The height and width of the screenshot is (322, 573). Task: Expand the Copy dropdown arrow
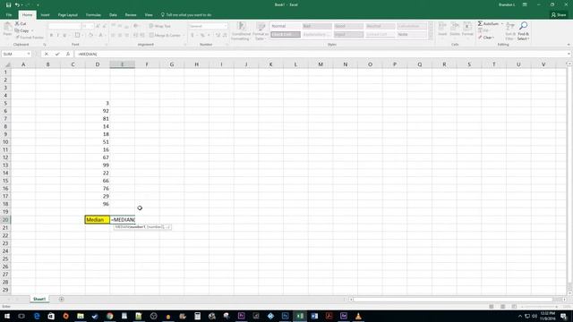[32, 30]
